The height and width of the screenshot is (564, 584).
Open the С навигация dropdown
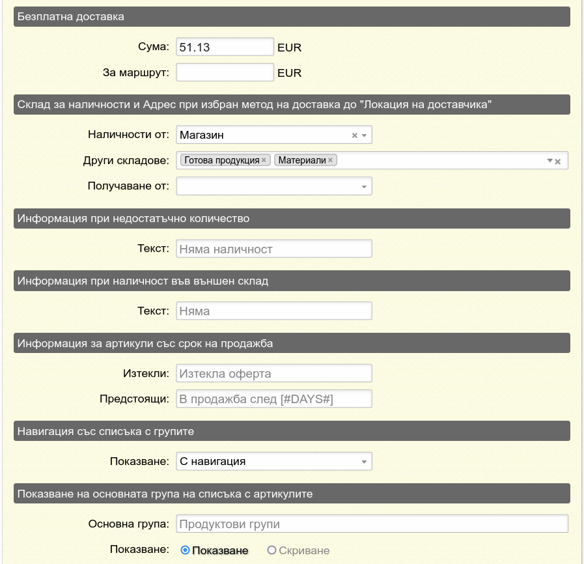point(365,462)
